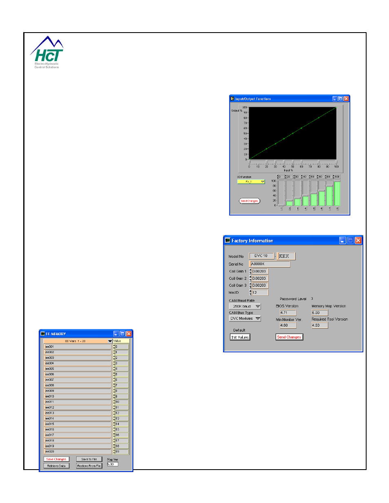This screenshot has width=389, height=503.
Task: Click the Restore From File button
Action: tap(89, 466)
